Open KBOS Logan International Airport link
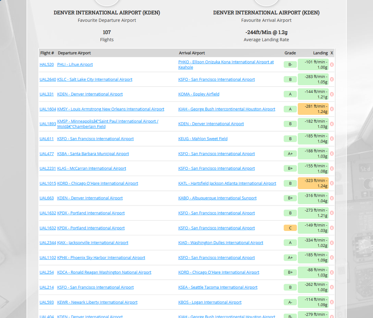 (210, 302)
